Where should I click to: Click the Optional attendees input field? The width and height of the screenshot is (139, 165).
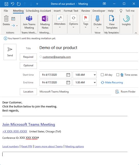click(x=89, y=65)
